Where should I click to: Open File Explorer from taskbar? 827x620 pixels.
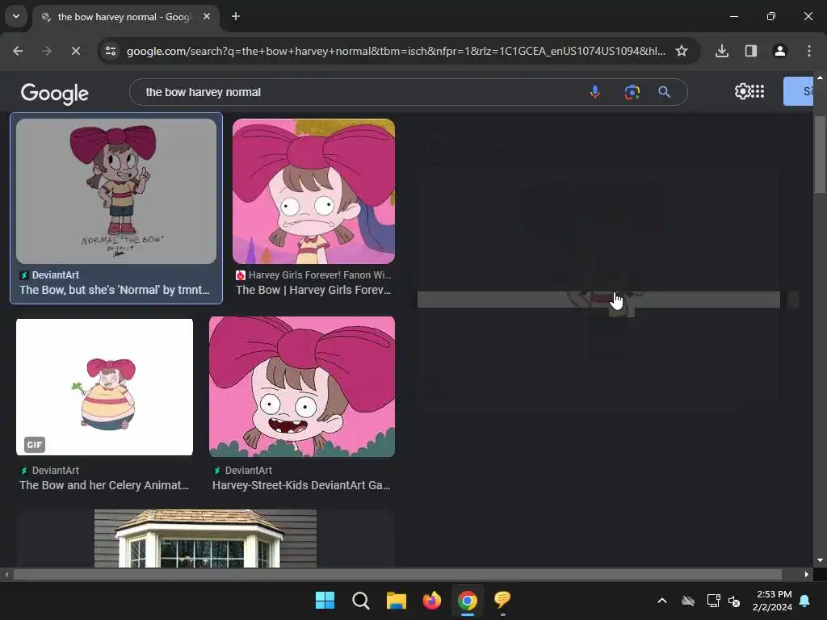coord(396,600)
